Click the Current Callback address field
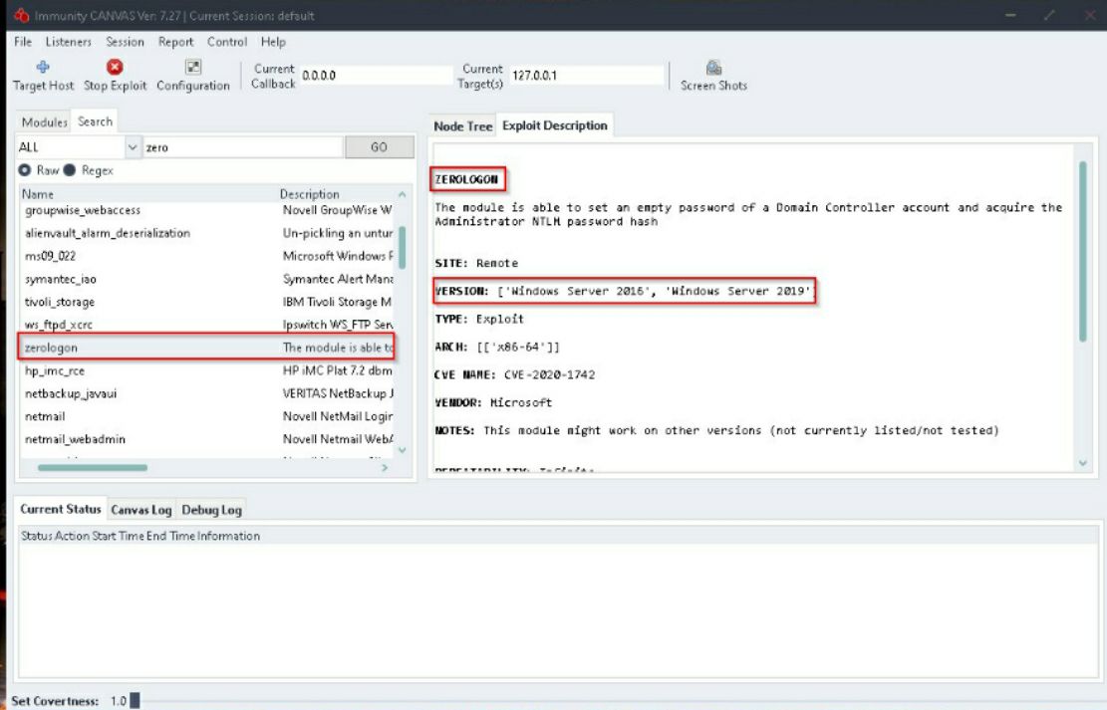The height and width of the screenshot is (710, 1107). point(377,76)
